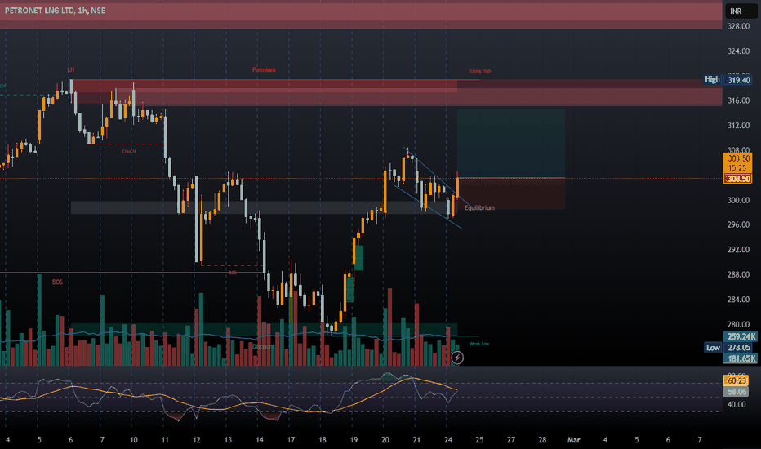Select the Low 278.05 price label
This screenshot has height=449, width=761.
tap(728, 348)
